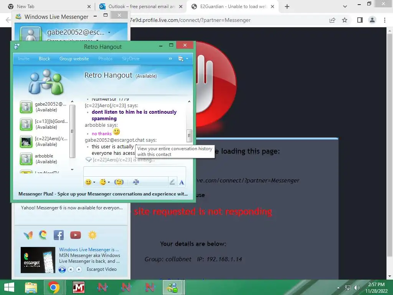The width and height of the screenshot is (393, 295).
Task: Open the Windows Start button
Action: pos(9,287)
